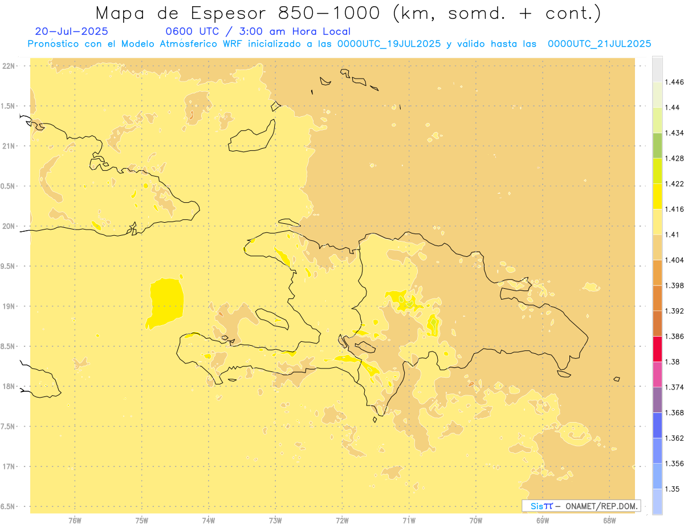Click the large bright yellow patch west of Haiti
The height and width of the screenshot is (528, 684).
[x=166, y=302]
